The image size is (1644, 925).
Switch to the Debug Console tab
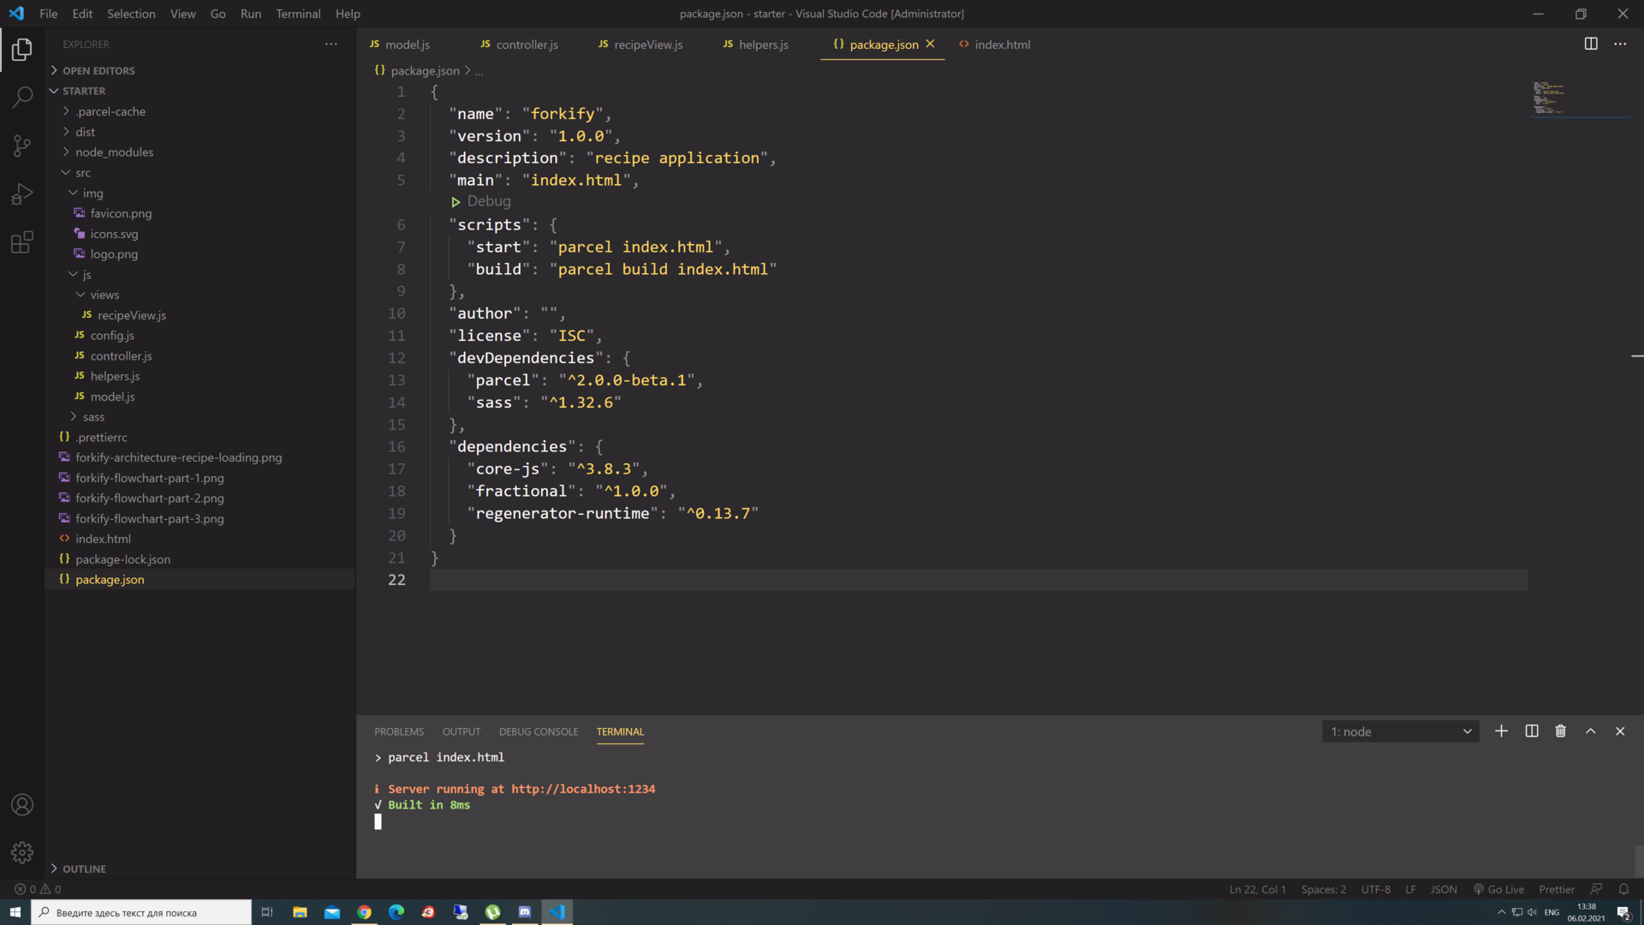pos(539,731)
